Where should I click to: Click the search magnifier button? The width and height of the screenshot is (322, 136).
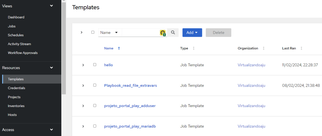(x=173, y=32)
